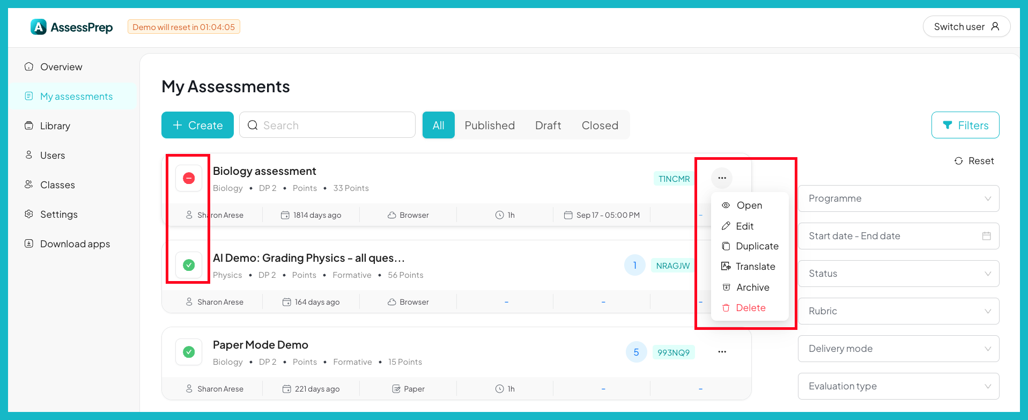This screenshot has width=1028, height=420.
Task: Toggle Biology assessment red status icon
Action: (189, 178)
